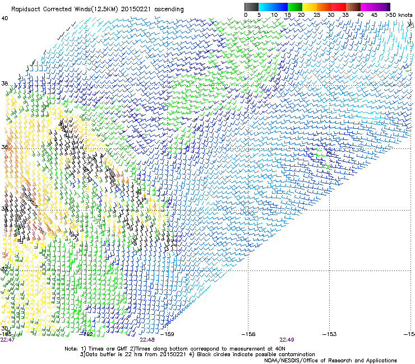415x364 pixels.
Task: Click the '35' legend scale label
Action: [345, 15]
